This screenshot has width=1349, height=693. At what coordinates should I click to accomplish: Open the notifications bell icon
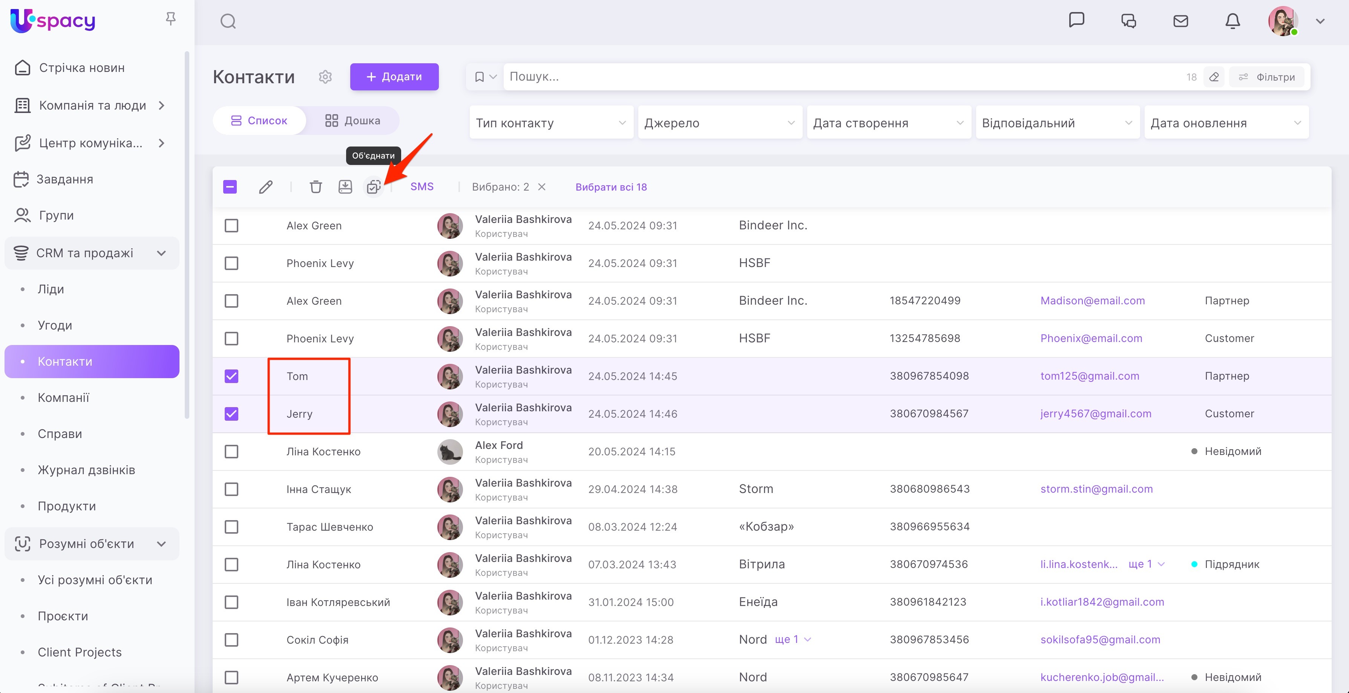[1232, 21]
